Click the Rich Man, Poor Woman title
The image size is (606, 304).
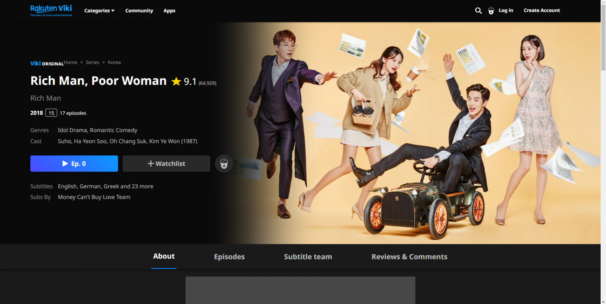click(x=98, y=81)
